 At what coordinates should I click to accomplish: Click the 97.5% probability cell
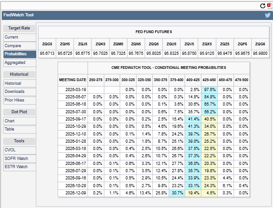209,90
